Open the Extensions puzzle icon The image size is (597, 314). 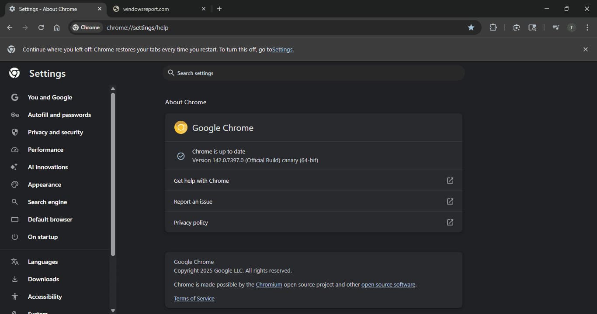click(493, 27)
